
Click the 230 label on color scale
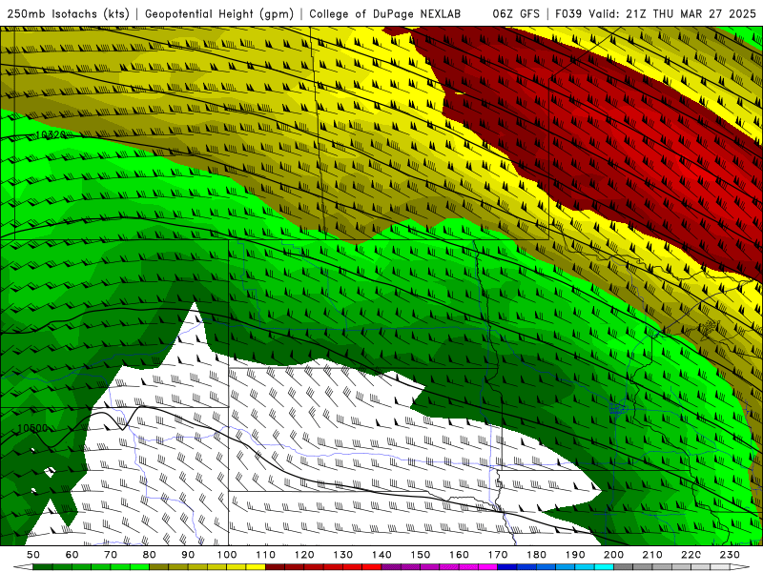(x=730, y=555)
